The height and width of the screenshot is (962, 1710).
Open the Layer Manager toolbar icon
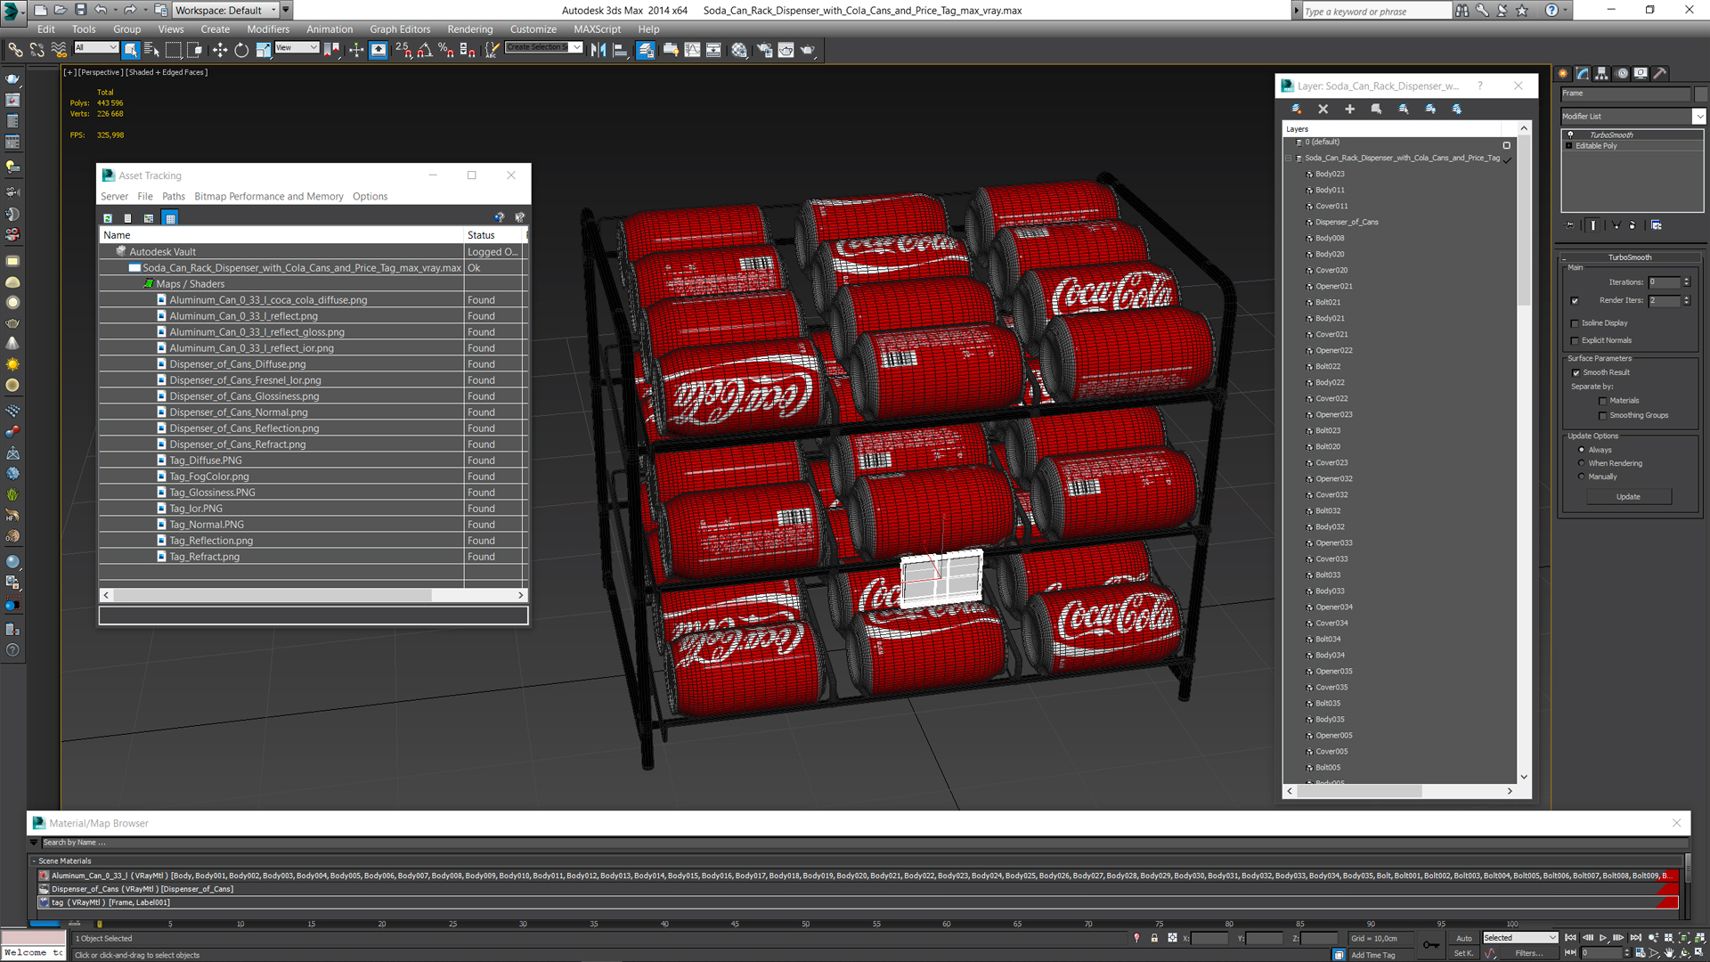(x=646, y=50)
